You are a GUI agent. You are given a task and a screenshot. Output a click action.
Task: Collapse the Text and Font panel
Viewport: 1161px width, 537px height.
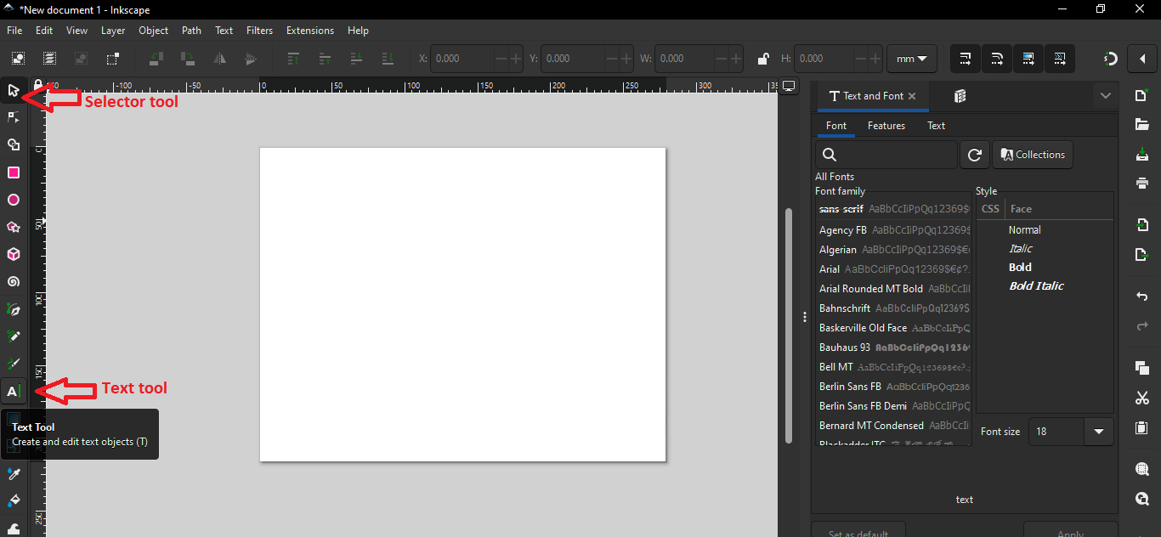[x=1106, y=95]
